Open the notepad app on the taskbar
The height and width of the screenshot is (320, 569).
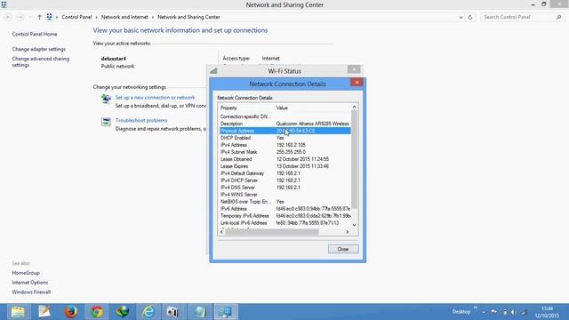point(44,312)
